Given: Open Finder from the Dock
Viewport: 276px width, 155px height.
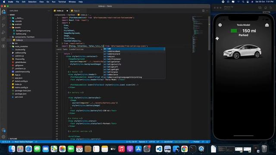Looking at the screenshot, I should [12, 149].
